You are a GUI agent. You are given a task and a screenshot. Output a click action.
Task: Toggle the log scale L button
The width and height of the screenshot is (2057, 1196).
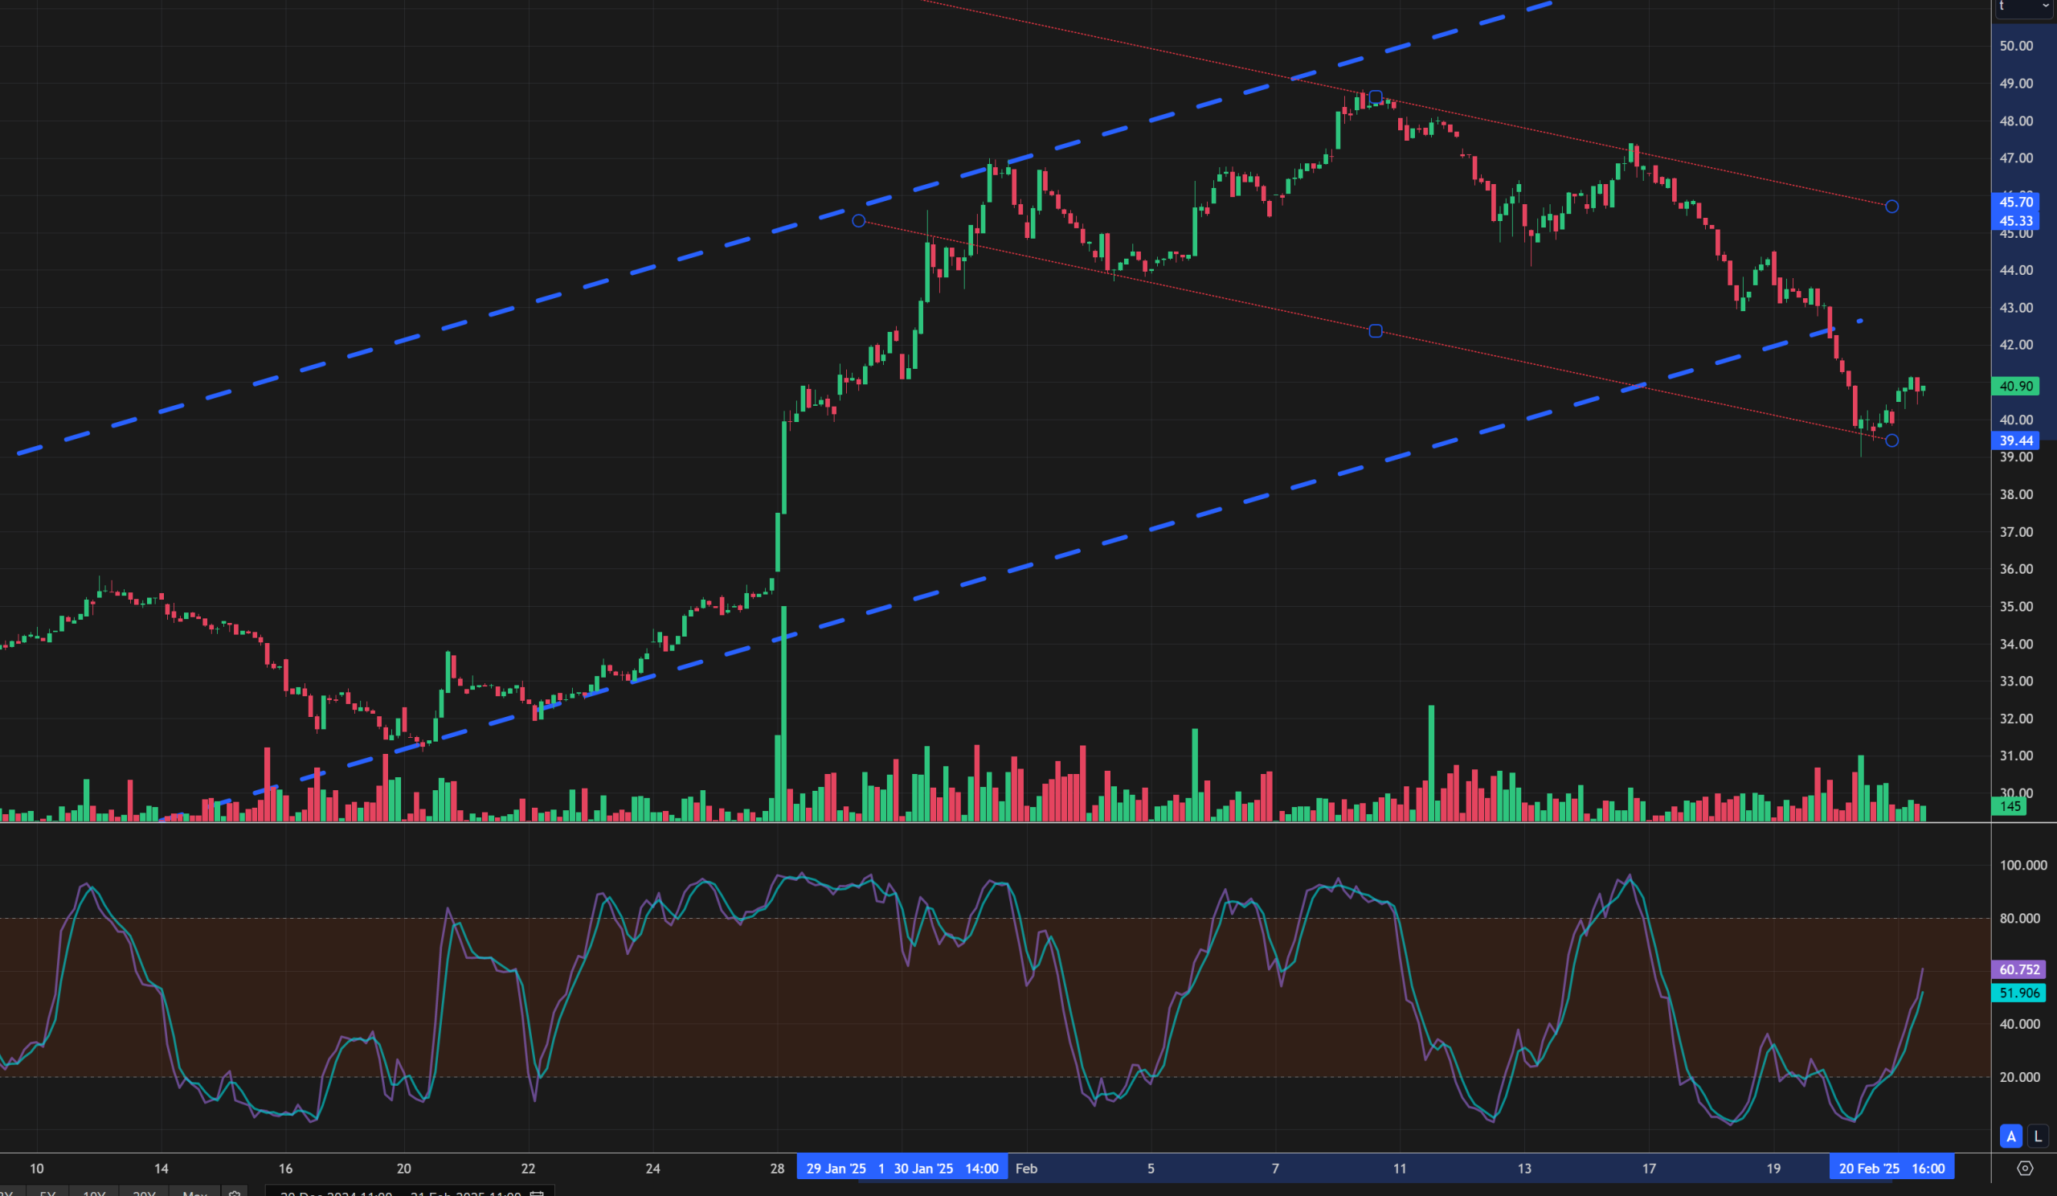pos(2039,1136)
